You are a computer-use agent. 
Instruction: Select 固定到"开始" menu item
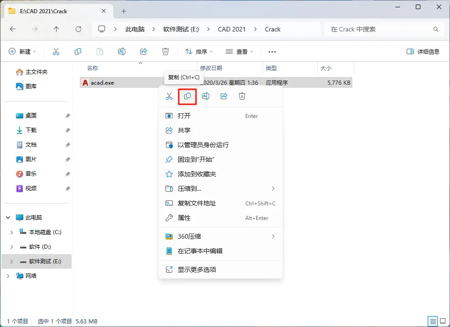tap(220, 160)
